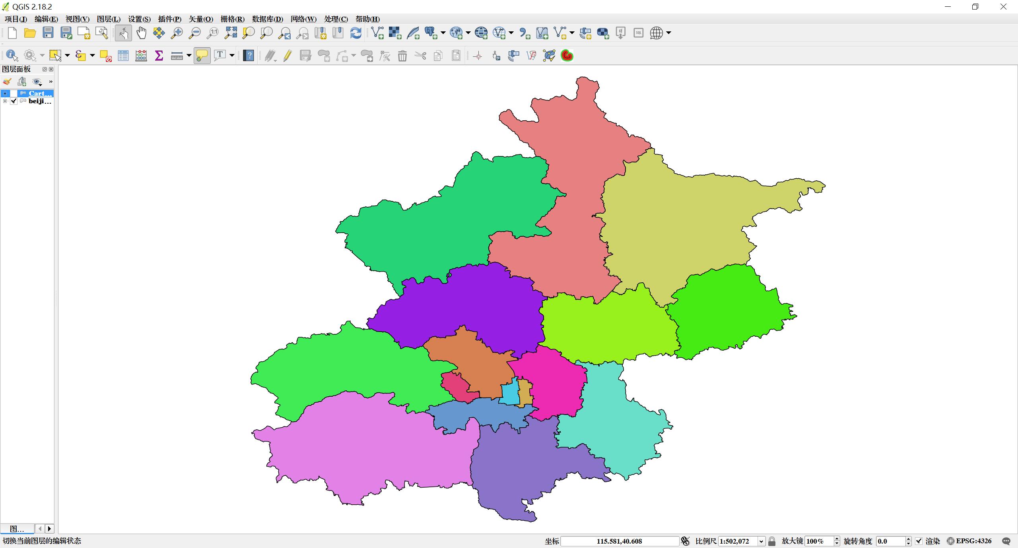The width and height of the screenshot is (1018, 548).
Task: Add PostGIS layer elephant icon
Action: coord(431,33)
